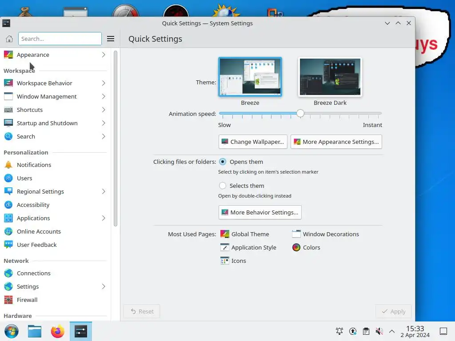The height and width of the screenshot is (341, 455).
Task: Click the Accessibility icon
Action: point(8,205)
